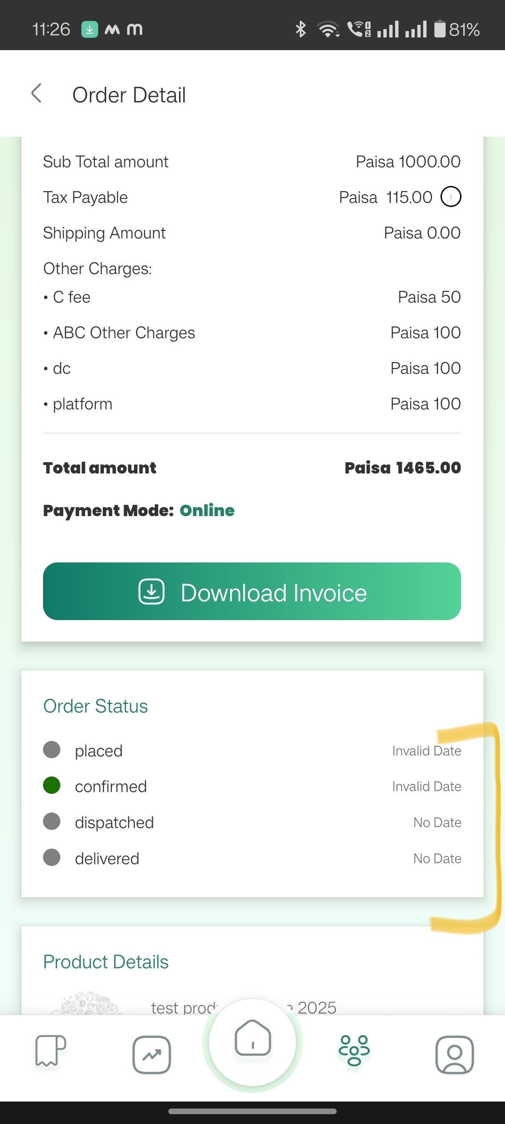Screen dimensions: 505x1124
Task: Select the 'dispatched' status indicator dot
Action: (x=52, y=821)
